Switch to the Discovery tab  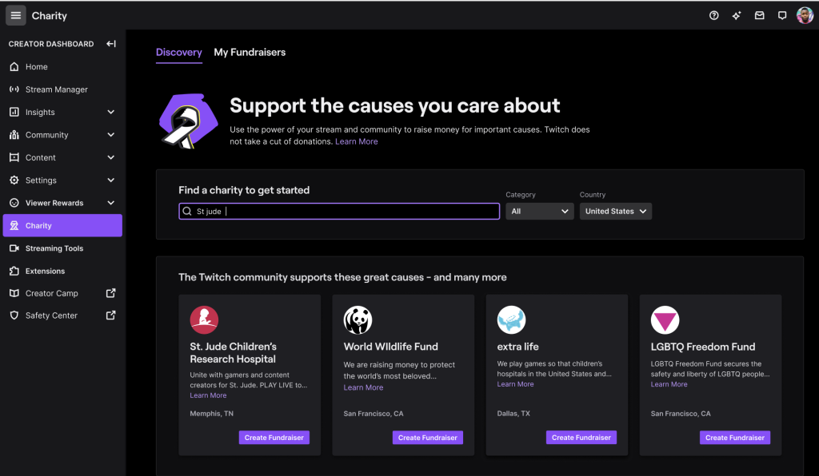click(x=179, y=52)
